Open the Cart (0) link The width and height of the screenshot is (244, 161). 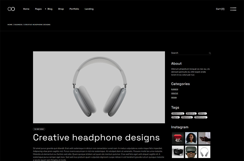click(220, 9)
